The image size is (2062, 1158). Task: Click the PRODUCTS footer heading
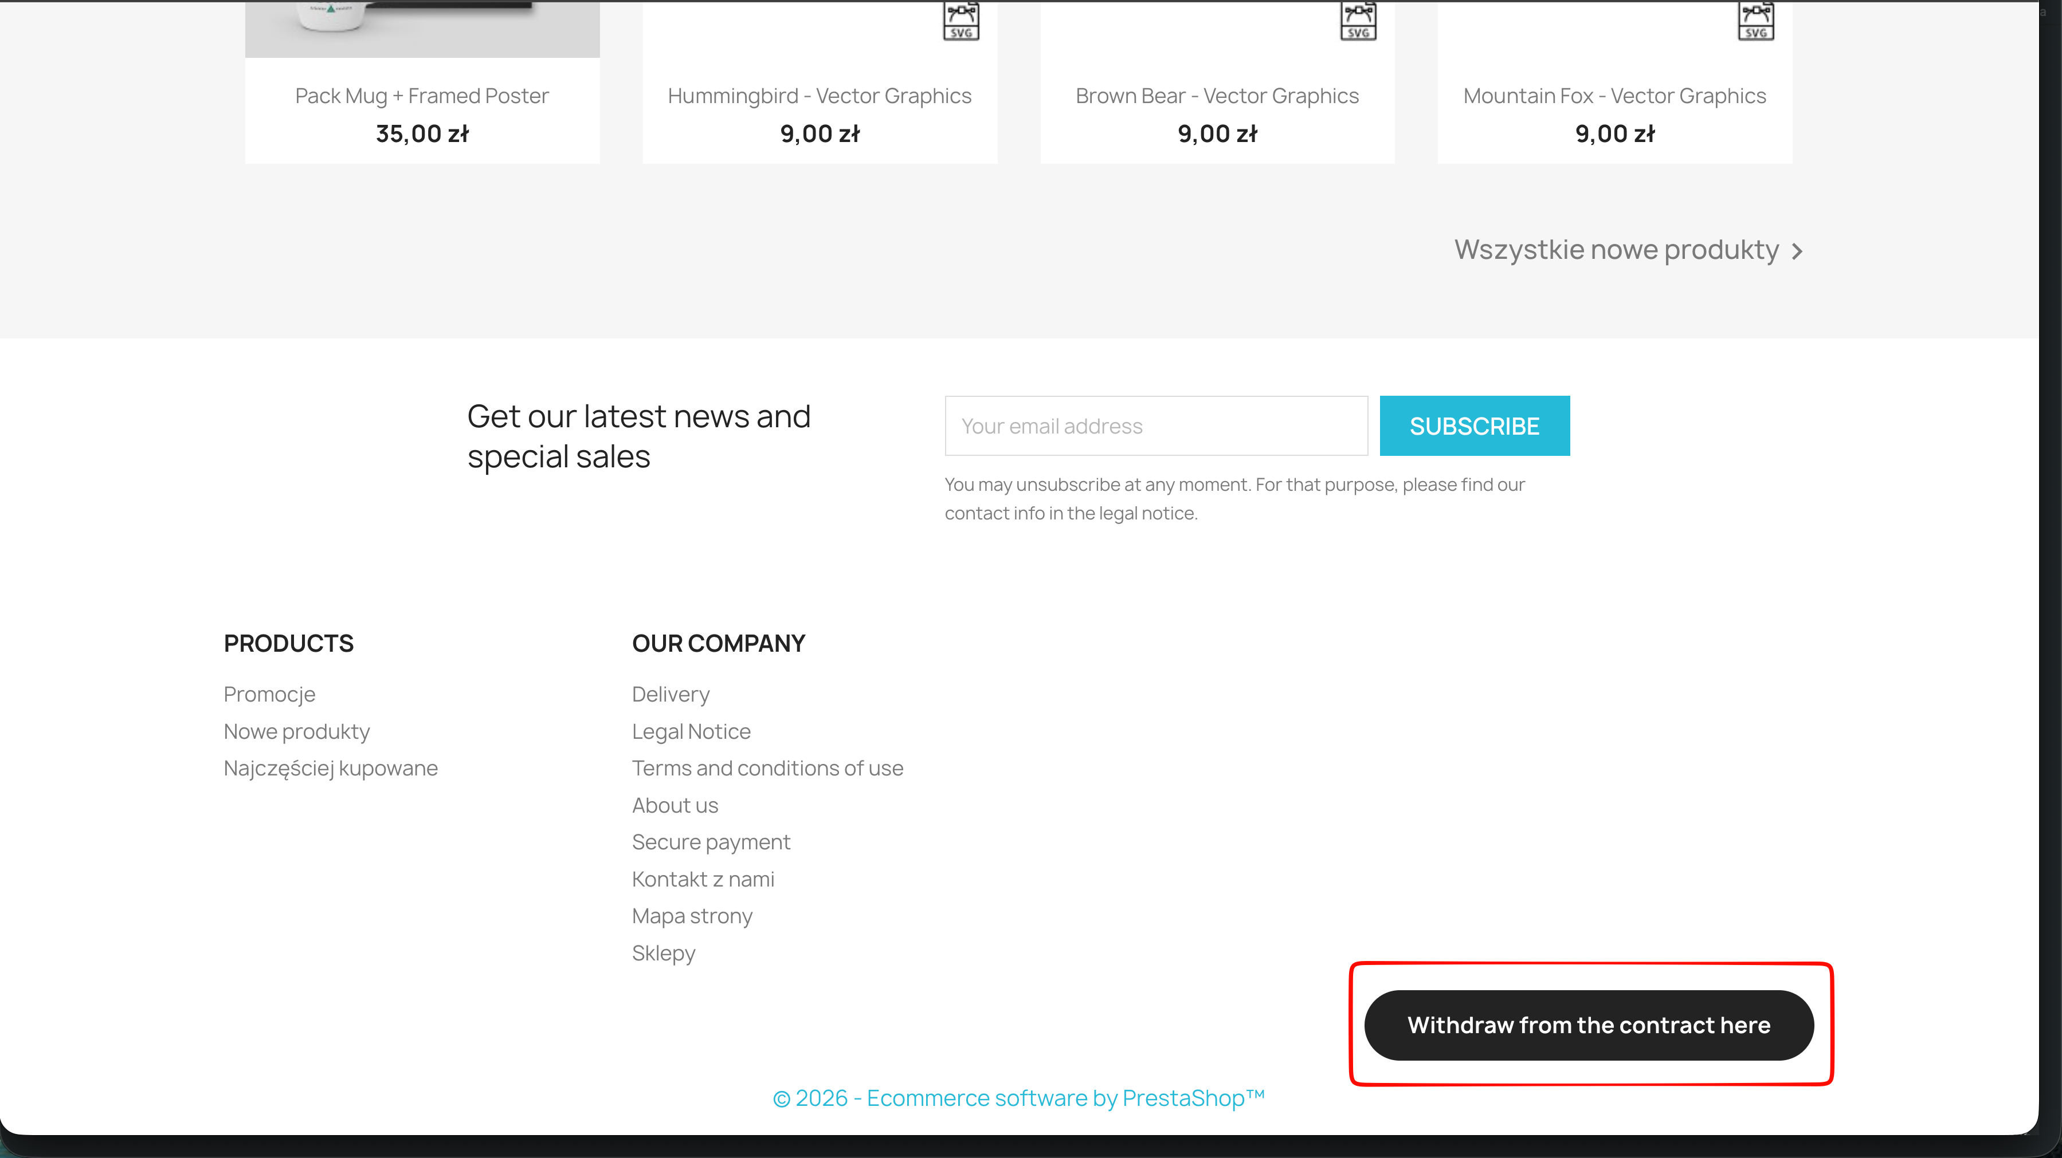click(x=288, y=643)
